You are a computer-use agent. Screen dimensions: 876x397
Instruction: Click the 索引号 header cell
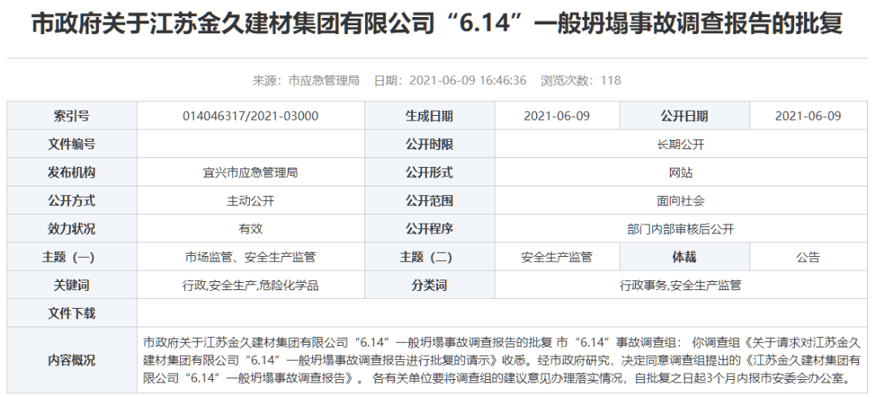(72, 116)
